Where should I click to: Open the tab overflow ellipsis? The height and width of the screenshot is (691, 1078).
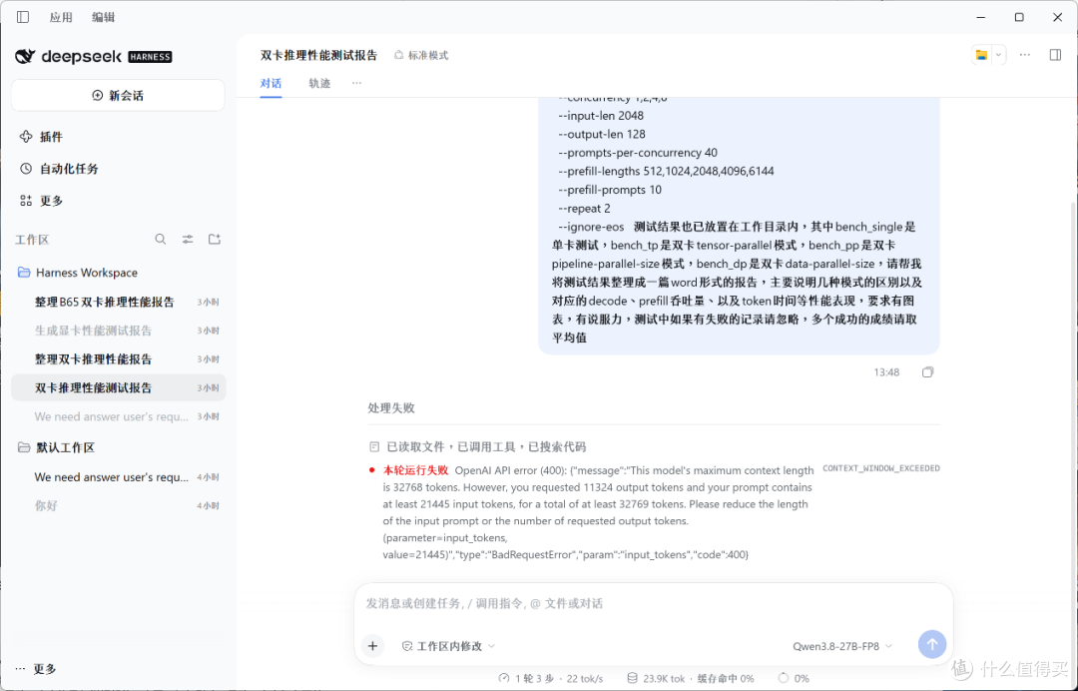(x=356, y=83)
